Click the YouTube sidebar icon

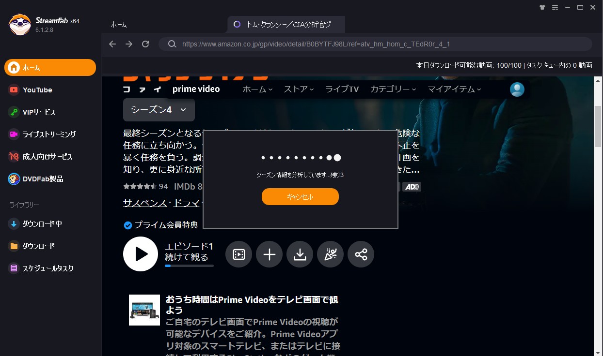[x=14, y=90]
